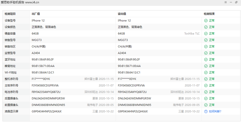Click A2404 in the 读出值 column
Image resolution: width=241 pixels, height=122 pixels.
(x=122, y=53)
